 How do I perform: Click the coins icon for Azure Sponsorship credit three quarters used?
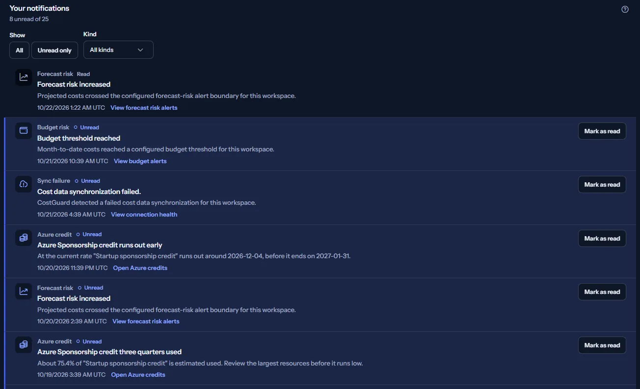(24, 345)
